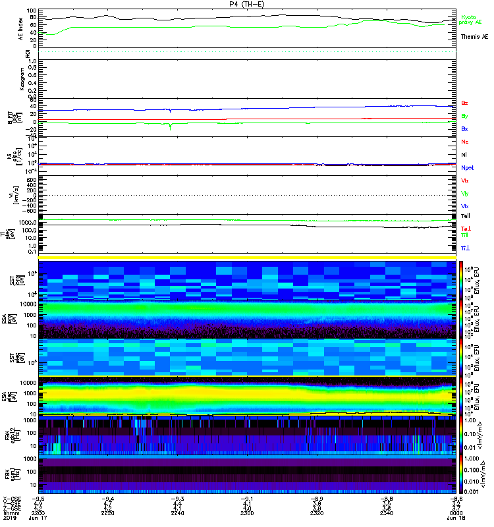Screen dimensions: 494x527
Task: Click the "Jun 17" date label
Action: coord(38,518)
